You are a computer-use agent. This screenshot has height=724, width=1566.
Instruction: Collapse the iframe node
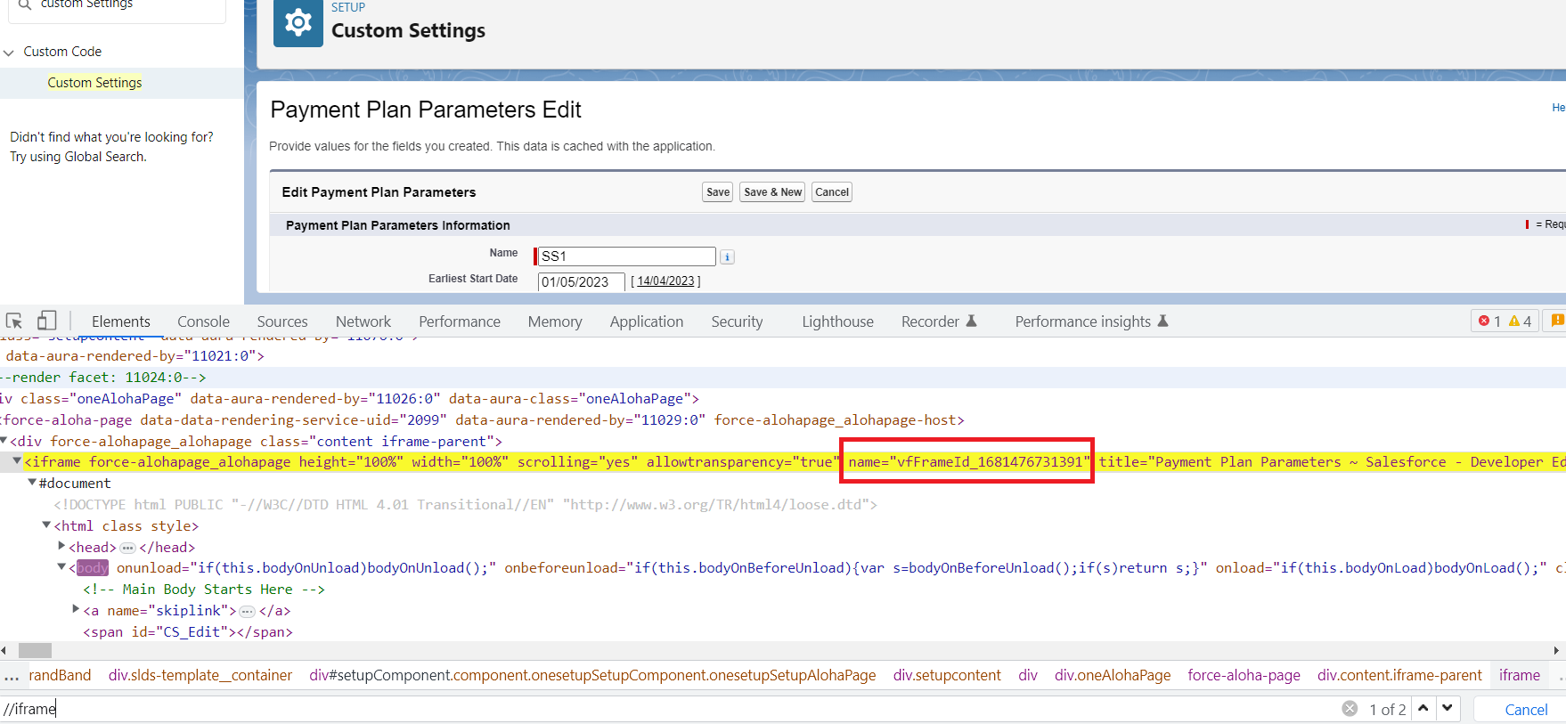(x=17, y=461)
